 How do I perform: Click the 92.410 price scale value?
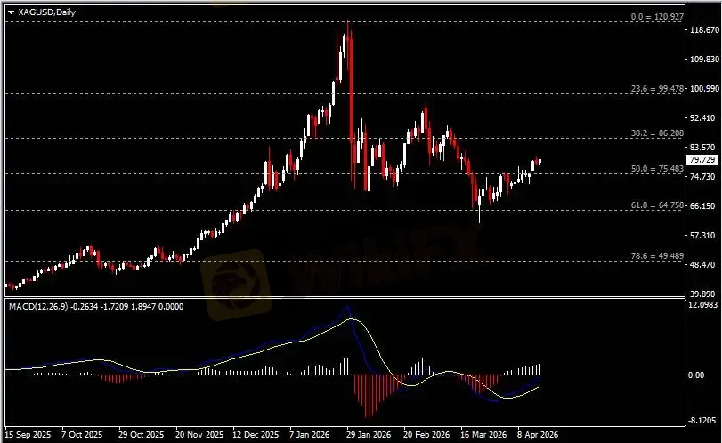pos(704,118)
